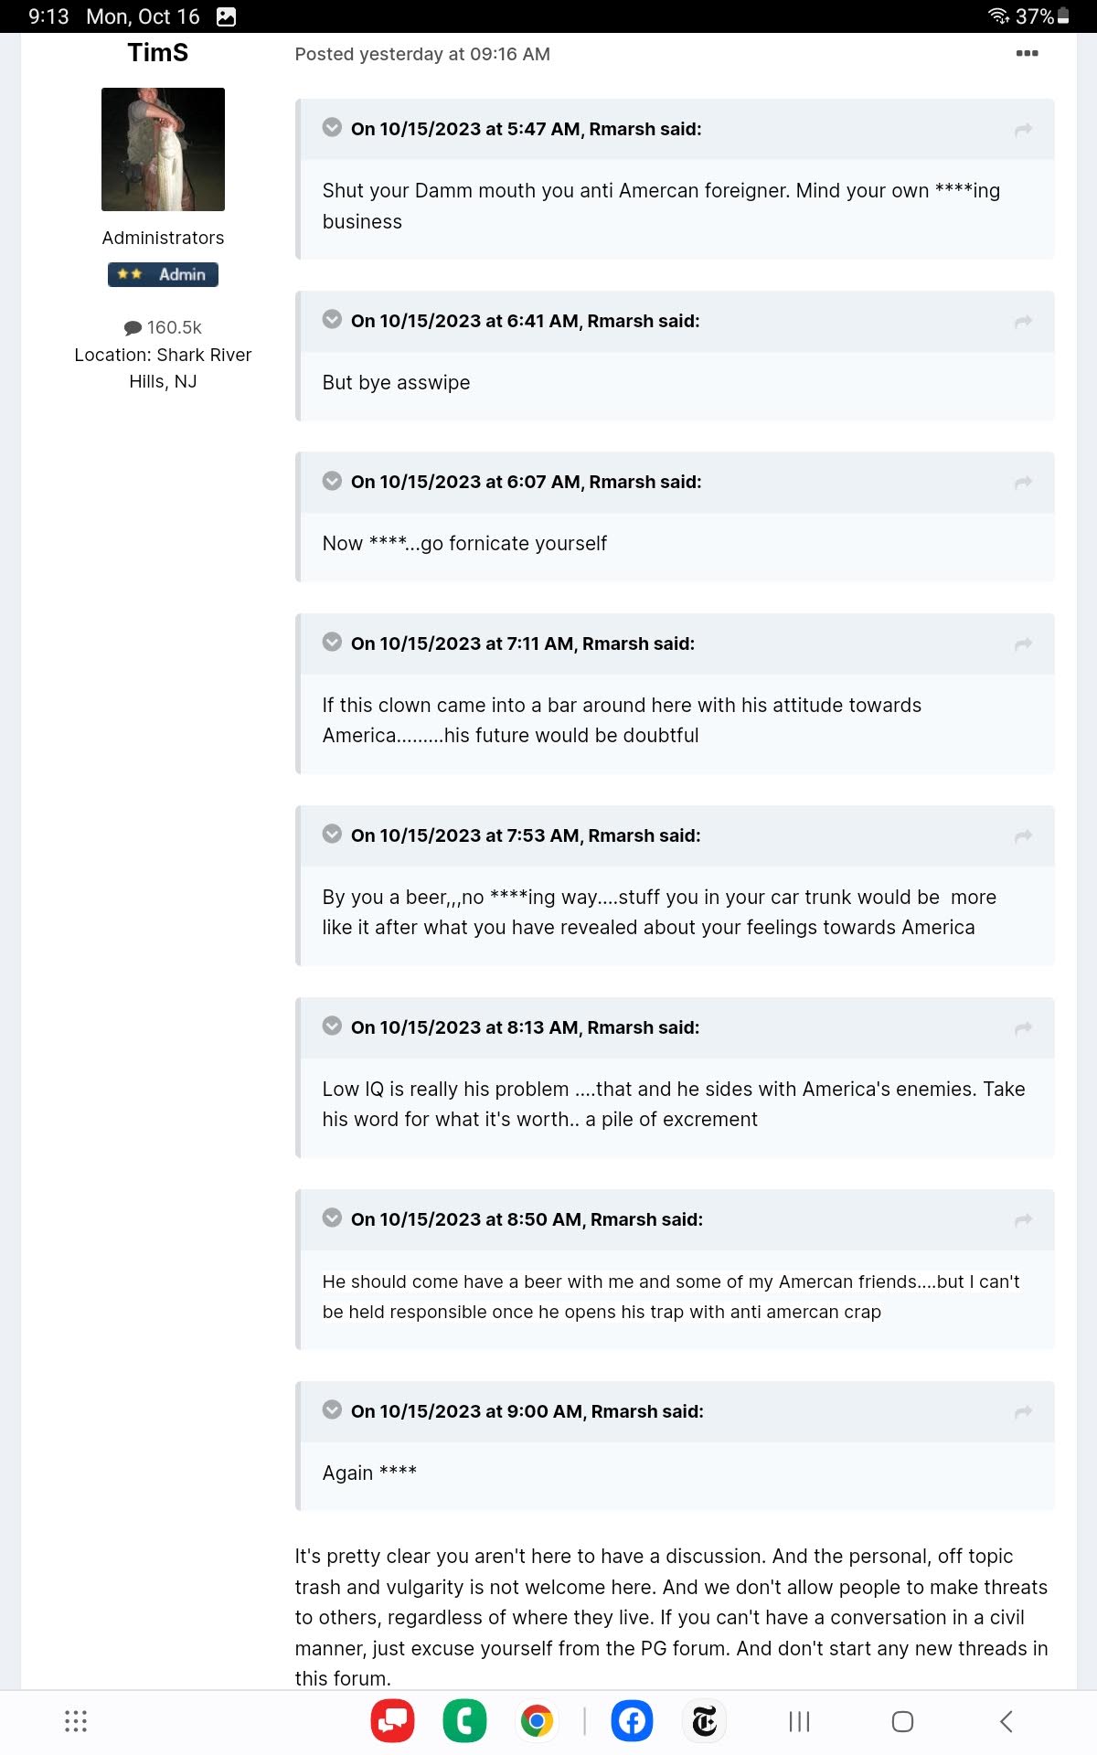The image size is (1097, 1755).
Task: Launch Chrome from the taskbar
Action: [537, 1721]
